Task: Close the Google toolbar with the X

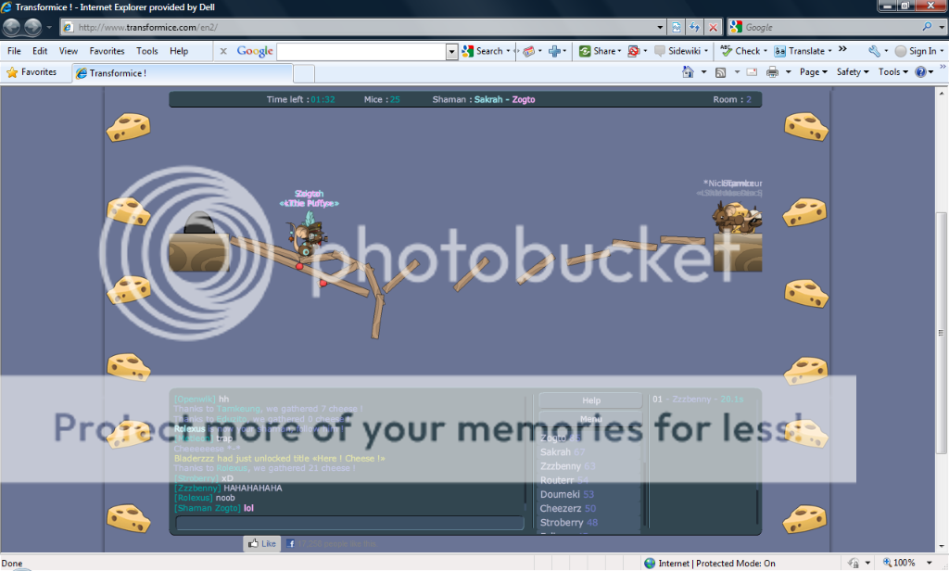Action: point(223,51)
